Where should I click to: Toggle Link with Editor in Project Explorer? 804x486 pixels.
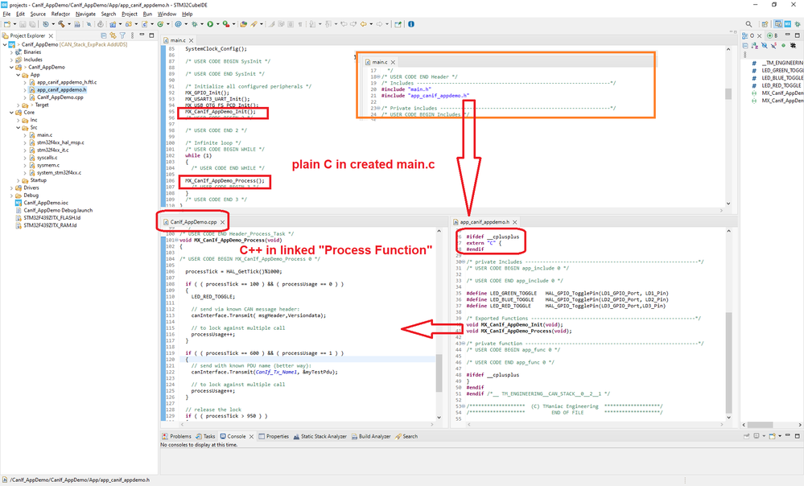[113, 35]
